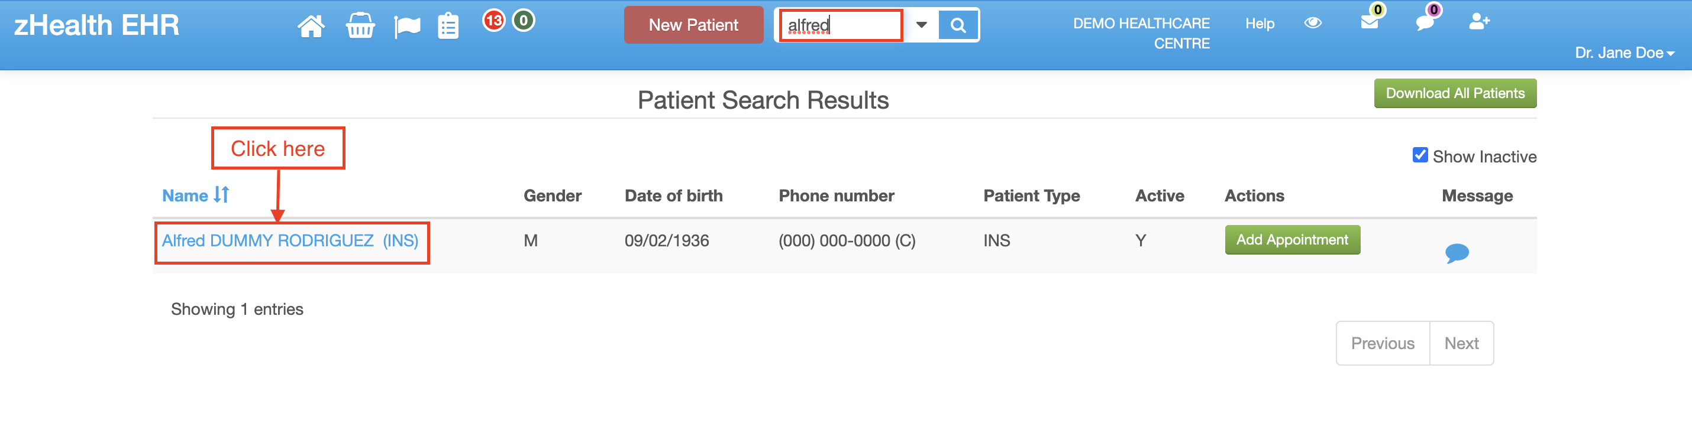Click the home icon

pos(311,25)
